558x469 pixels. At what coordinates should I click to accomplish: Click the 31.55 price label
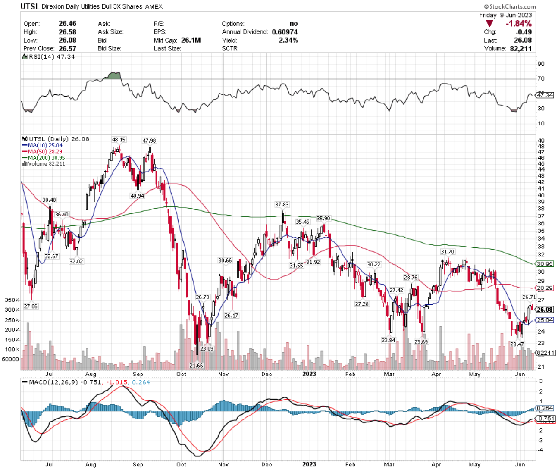[296, 266]
